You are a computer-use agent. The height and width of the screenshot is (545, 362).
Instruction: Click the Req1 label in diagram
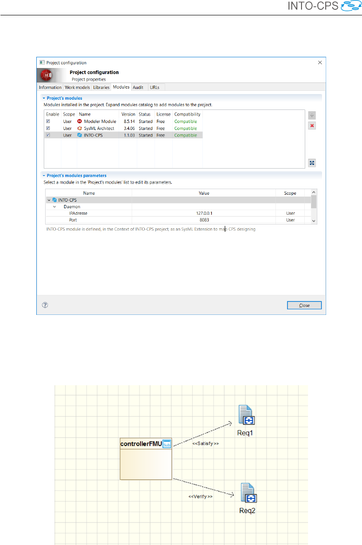tap(245, 433)
